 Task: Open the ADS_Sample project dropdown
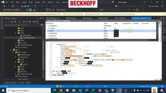[x=74, y=10]
